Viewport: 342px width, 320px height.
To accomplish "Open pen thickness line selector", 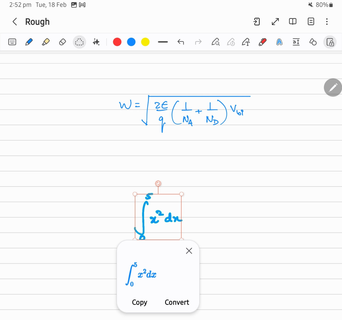I will pyautogui.click(x=163, y=42).
